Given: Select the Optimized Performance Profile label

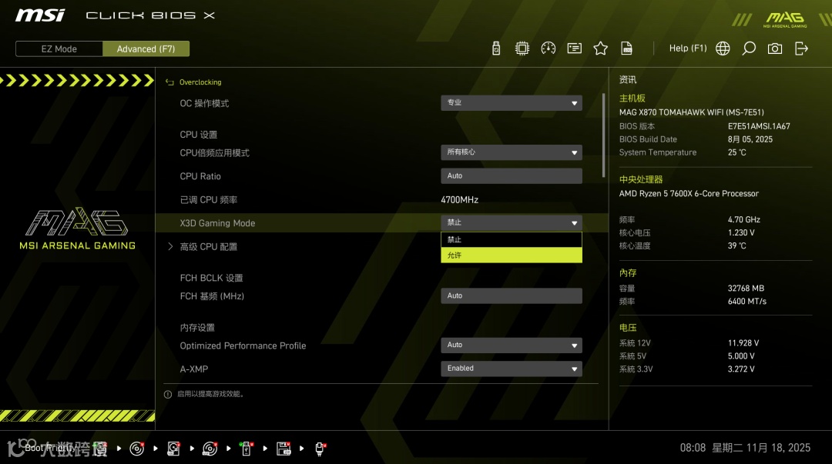Looking at the screenshot, I should [x=243, y=345].
